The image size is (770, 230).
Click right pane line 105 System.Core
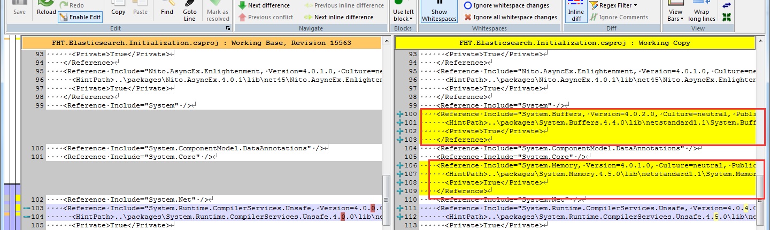click(x=588, y=157)
